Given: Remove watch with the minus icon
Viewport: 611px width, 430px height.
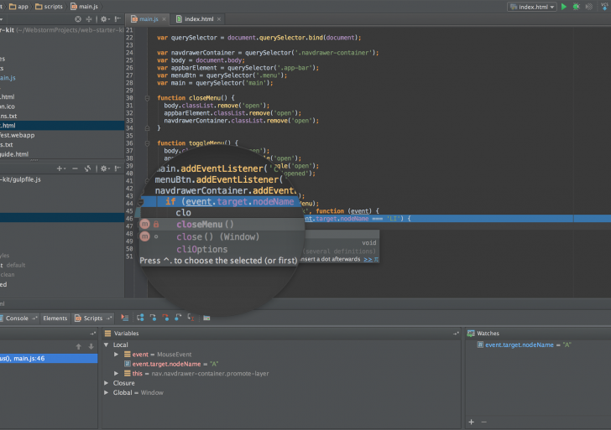Looking at the screenshot, I should click(x=483, y=422).
